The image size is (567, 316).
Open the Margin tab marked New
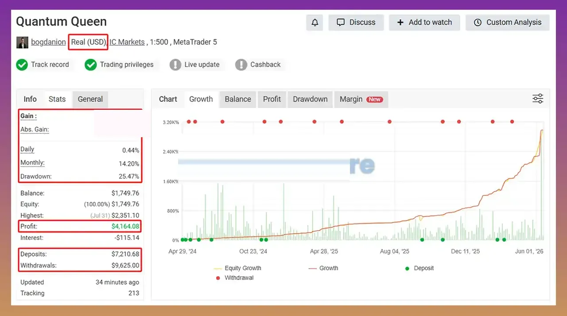point(361,99)
